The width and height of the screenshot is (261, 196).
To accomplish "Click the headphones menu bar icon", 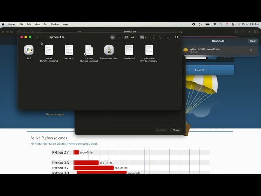I will tap(200, 24).
